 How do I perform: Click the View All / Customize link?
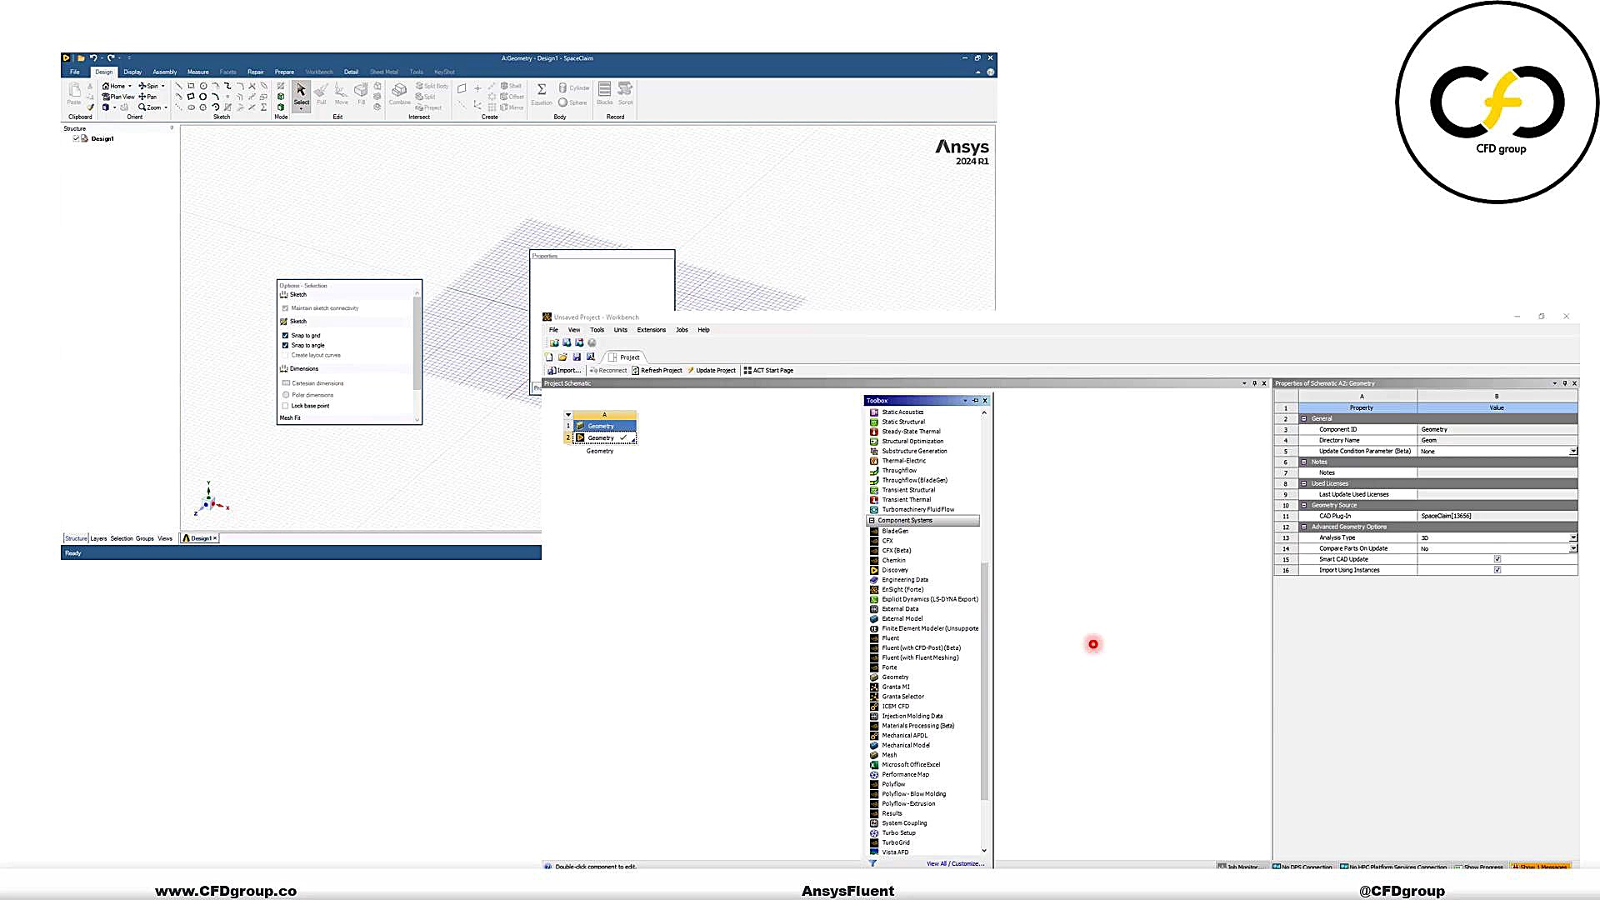[955, 863]
